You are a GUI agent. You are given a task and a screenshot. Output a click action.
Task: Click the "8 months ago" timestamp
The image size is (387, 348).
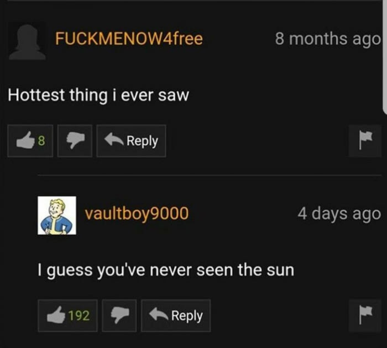[x=328, y=39]
